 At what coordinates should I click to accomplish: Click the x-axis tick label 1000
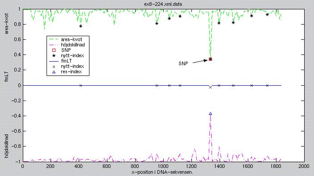click(163, 166)
